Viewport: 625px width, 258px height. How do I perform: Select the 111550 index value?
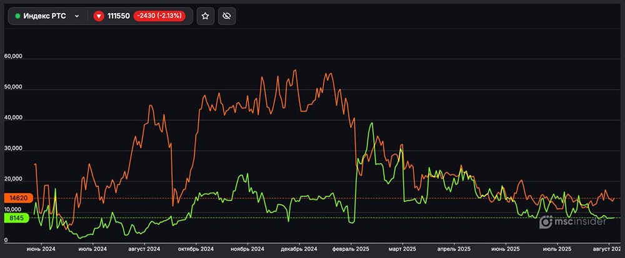click(x=118, y=16)
